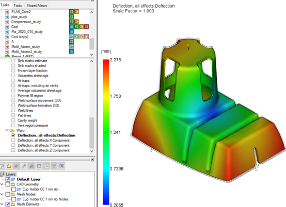This screenshot has height=207, width=286.
Task: Collapse the Warp results folder
Action: (x=7, y=130)
